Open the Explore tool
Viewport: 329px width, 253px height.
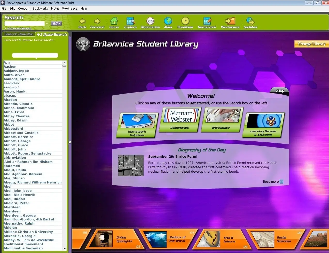point(130,23)
